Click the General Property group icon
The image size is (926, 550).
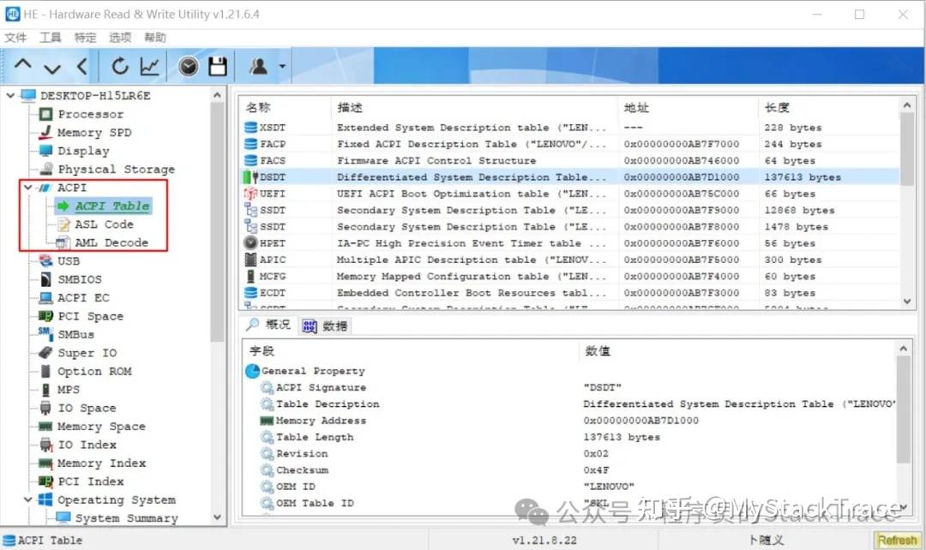(252, 371)
